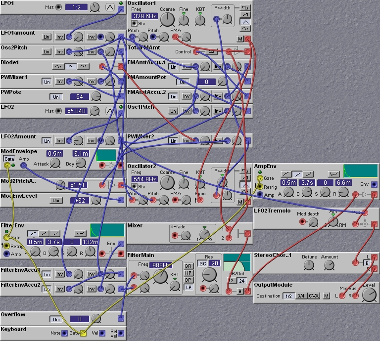Screen dimensions: 380x341
Task: Select HP filter type in FilterMain
Action: click(189, 273)
